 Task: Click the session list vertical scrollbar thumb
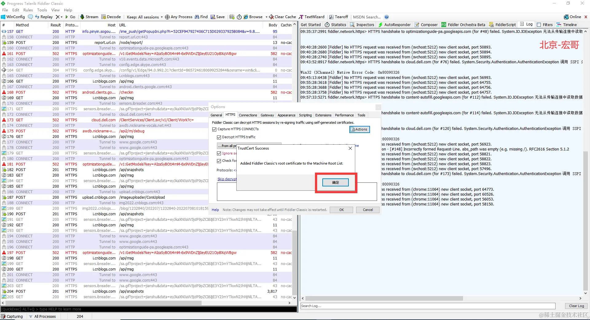click(x=294, y=263)
